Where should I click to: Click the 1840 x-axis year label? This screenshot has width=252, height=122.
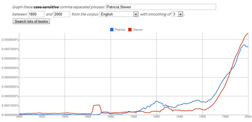(x=65, y=116)
